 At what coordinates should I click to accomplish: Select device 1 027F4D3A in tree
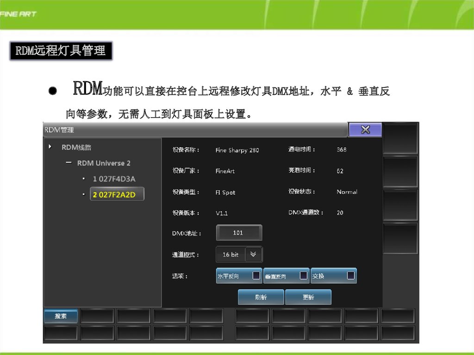(x=114, y=179)
